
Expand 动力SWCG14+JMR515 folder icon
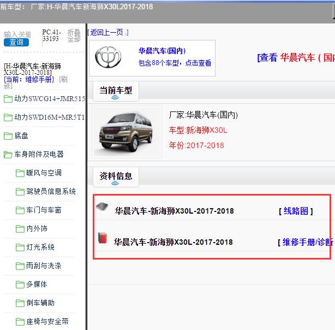[x=8, y=99]
